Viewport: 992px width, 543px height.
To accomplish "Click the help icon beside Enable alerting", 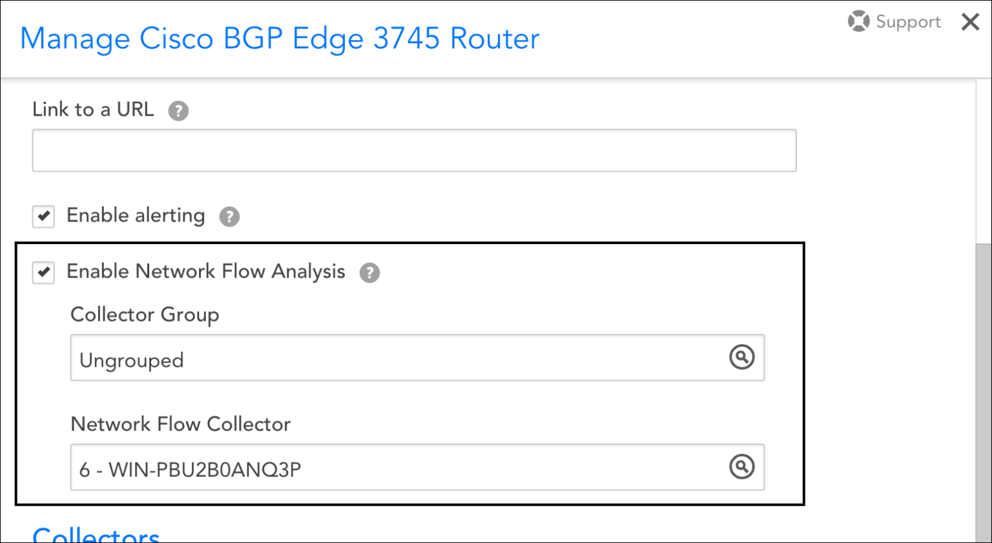I will [229, 216].
